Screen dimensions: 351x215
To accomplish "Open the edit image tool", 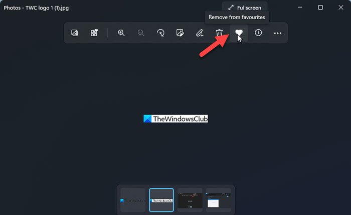I will pos(180,33).
